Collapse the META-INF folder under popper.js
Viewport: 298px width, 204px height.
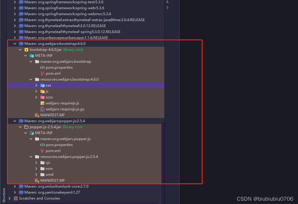[x=25, y=133]
